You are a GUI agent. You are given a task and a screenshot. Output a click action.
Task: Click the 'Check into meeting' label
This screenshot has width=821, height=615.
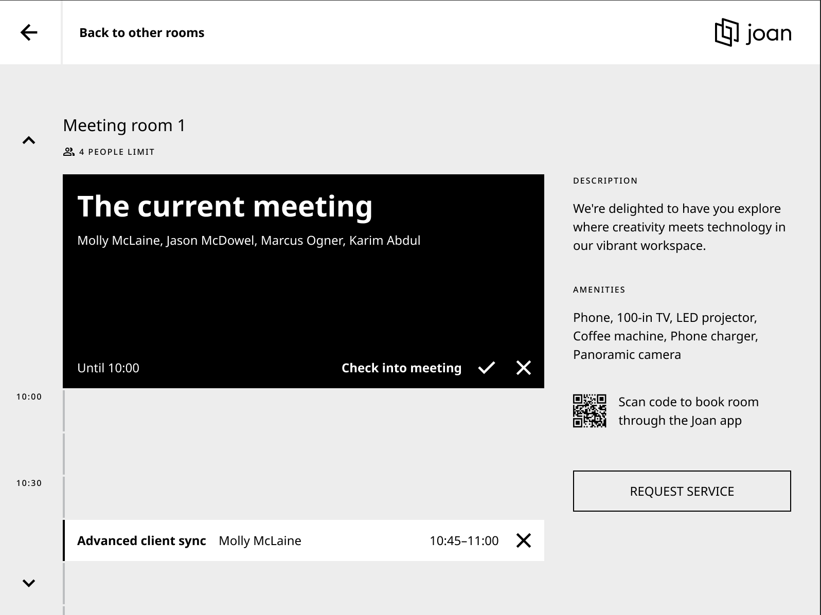coord(401,368)
